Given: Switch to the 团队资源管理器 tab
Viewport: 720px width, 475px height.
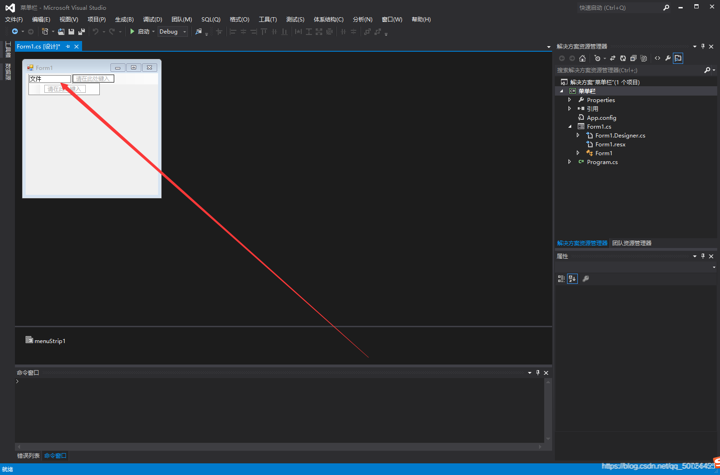Looking at the screenshot, I should (632, 243).
